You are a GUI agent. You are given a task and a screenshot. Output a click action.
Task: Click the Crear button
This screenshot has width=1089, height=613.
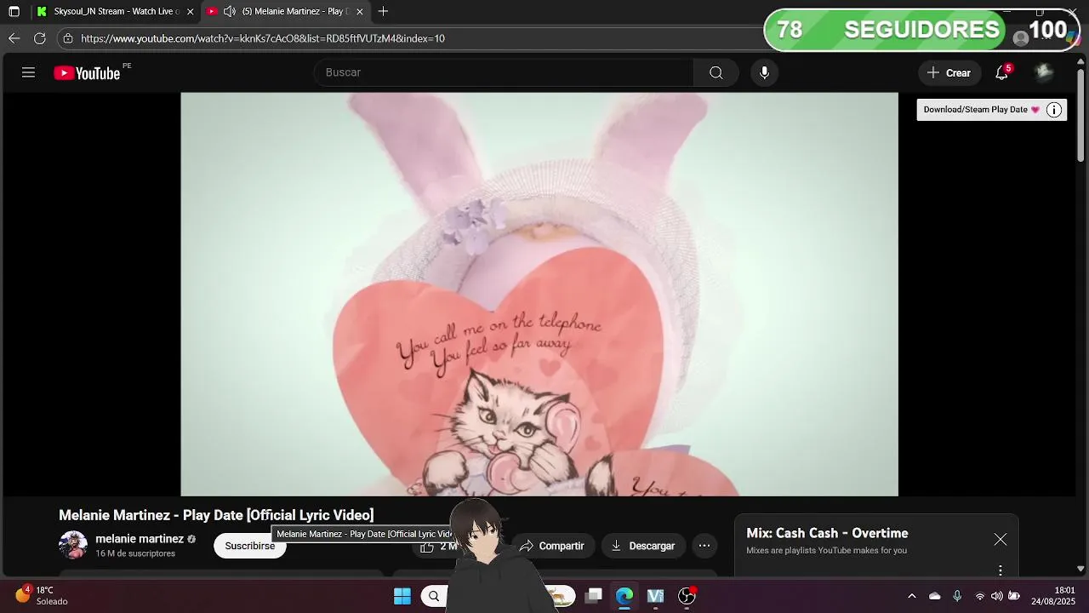tap(949, 72)
